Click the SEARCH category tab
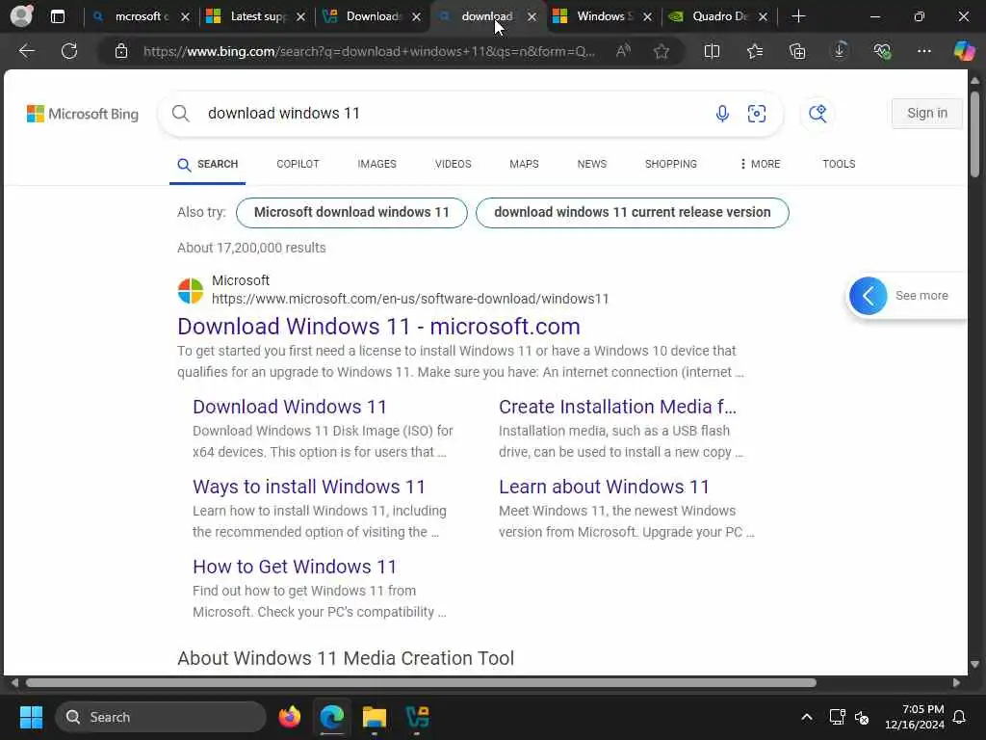This screenshot has width=986, height=740. coord(208,164)
